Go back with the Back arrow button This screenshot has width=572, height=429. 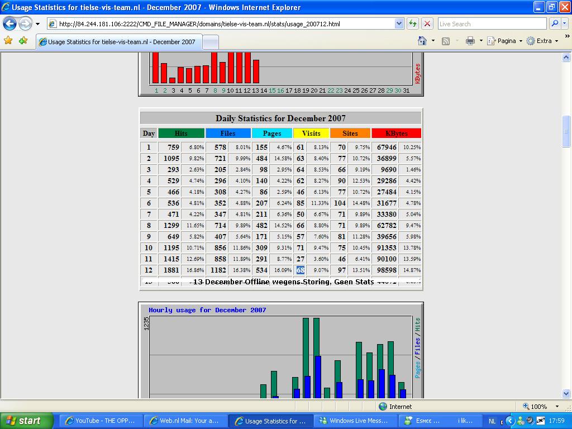pos(10,24)
